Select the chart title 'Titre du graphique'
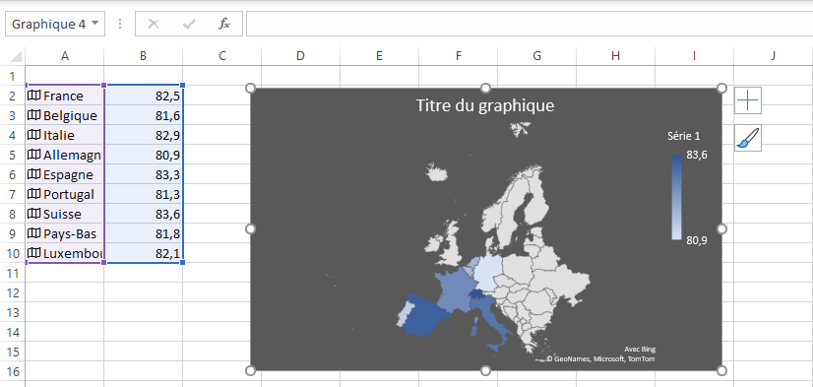The width and height of the screenshot is (813, 387). coord(485,105)
